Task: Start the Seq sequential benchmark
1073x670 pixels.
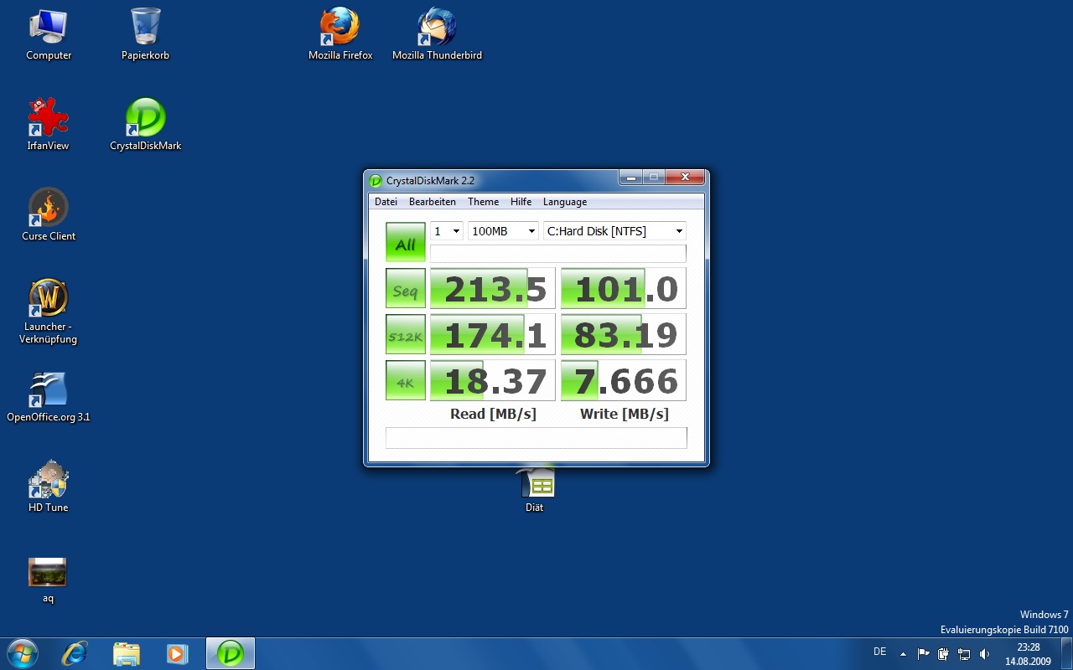Action: coord(406,288)
